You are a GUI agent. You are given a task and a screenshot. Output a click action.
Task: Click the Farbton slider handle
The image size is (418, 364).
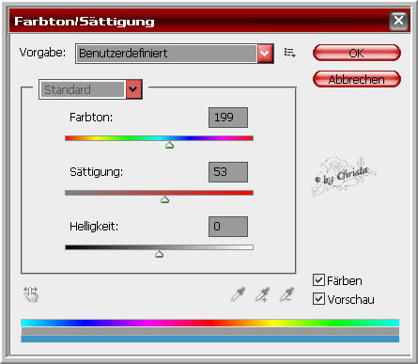(x=169, y=145)
